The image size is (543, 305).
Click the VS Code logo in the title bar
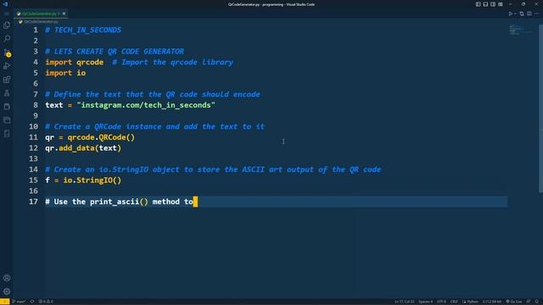tap(5, 4)
